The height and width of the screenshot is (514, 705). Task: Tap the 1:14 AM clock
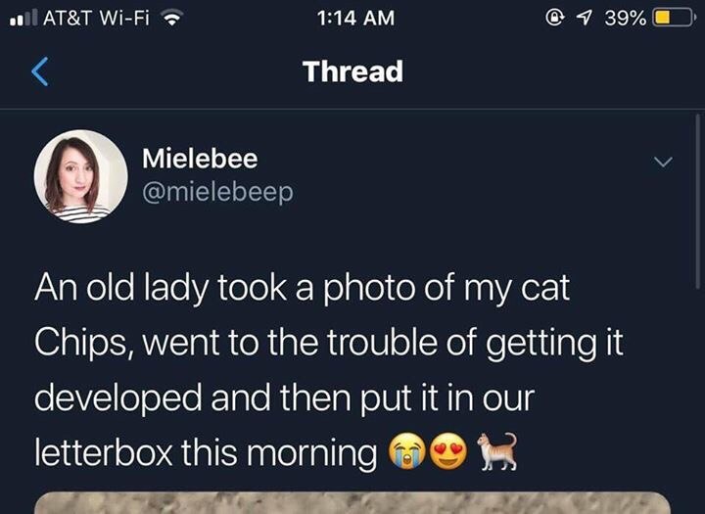[x=355, y=19]
